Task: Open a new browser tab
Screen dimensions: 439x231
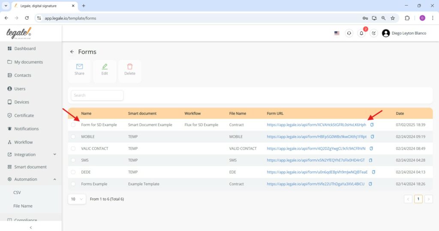Action: point(84,6)
